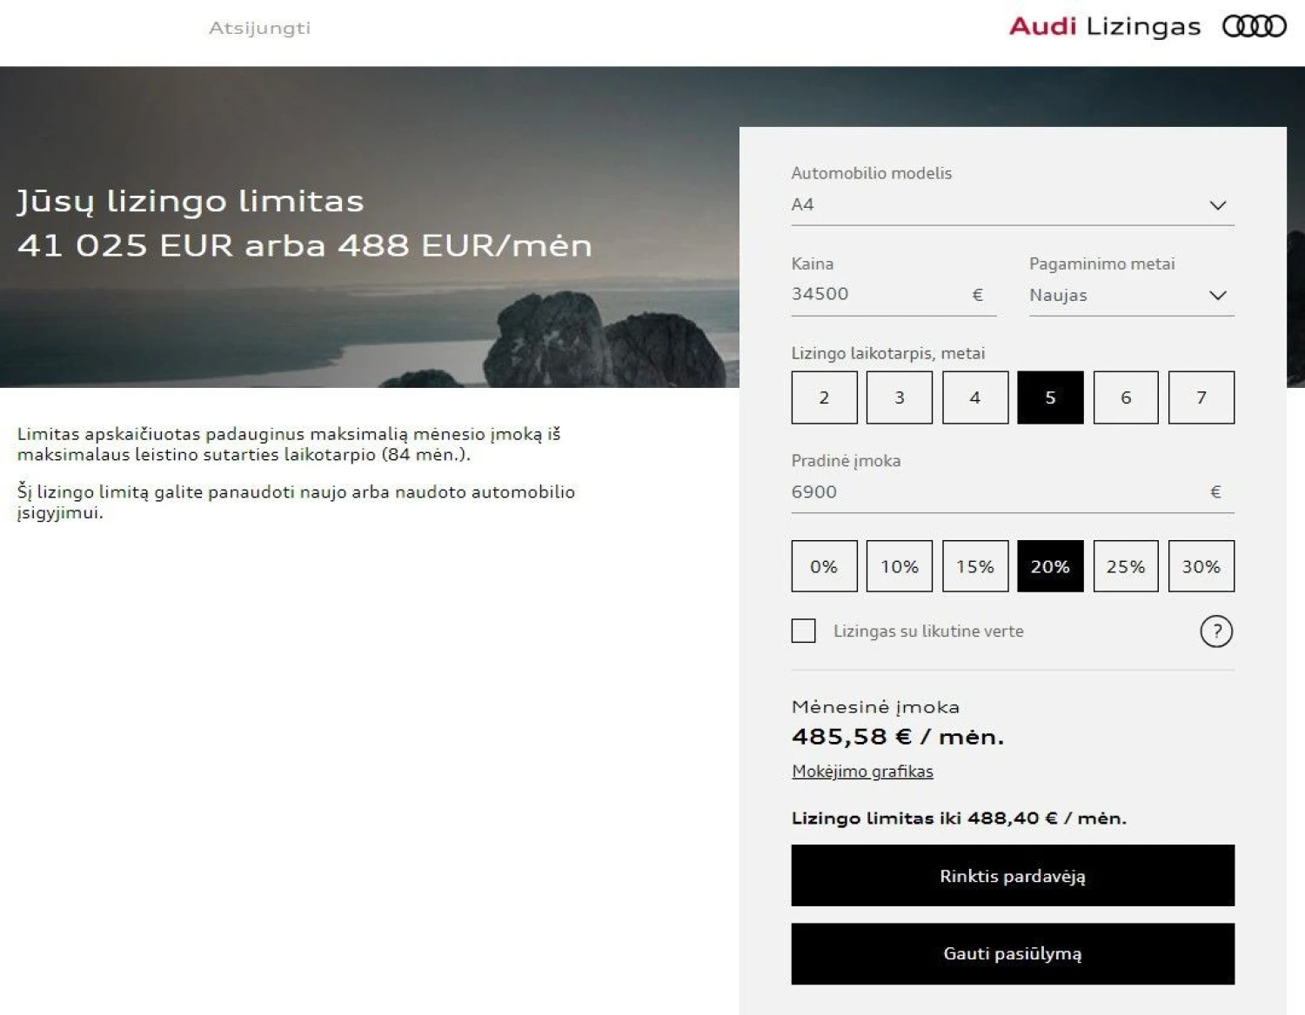Click the Audi Lizingas brand logo text
This screenshot has width=1305, height=1015.
click(x=1104, y=26)
